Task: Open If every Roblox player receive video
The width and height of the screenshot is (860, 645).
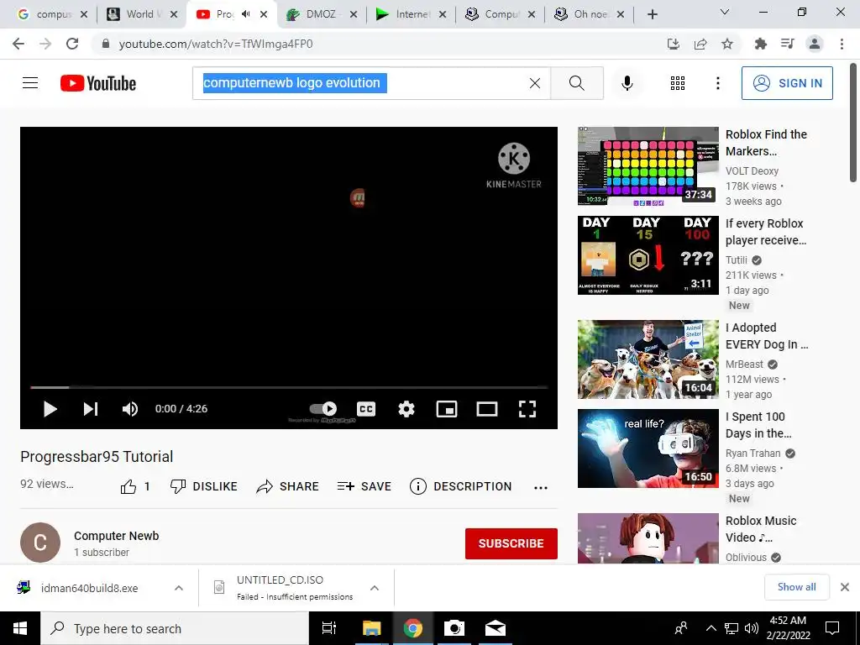Action: pyautogui.click(x=766, y=232)
